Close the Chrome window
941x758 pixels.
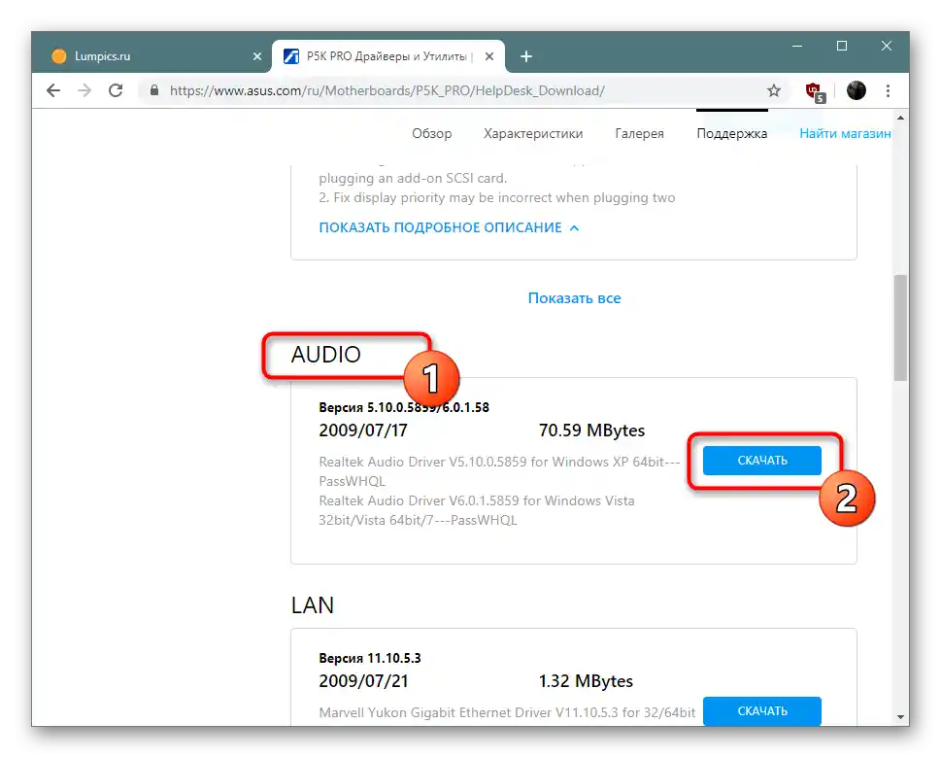click(886, 47)
